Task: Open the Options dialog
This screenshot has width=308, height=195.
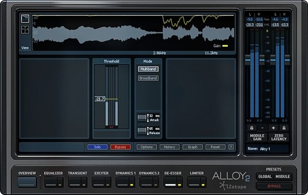Action: tap(146, 147)
